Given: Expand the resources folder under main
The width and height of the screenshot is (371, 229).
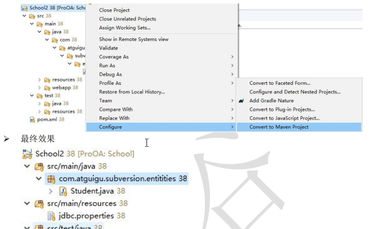Looking at the screenshot, I should [39, 80].
